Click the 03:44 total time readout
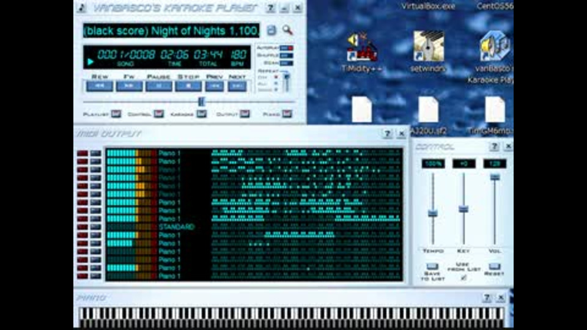This screenshot has height=330, width=587. click(208, 54)
